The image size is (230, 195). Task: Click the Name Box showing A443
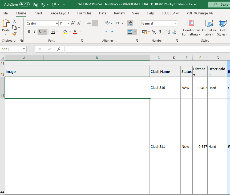point(11,49)
